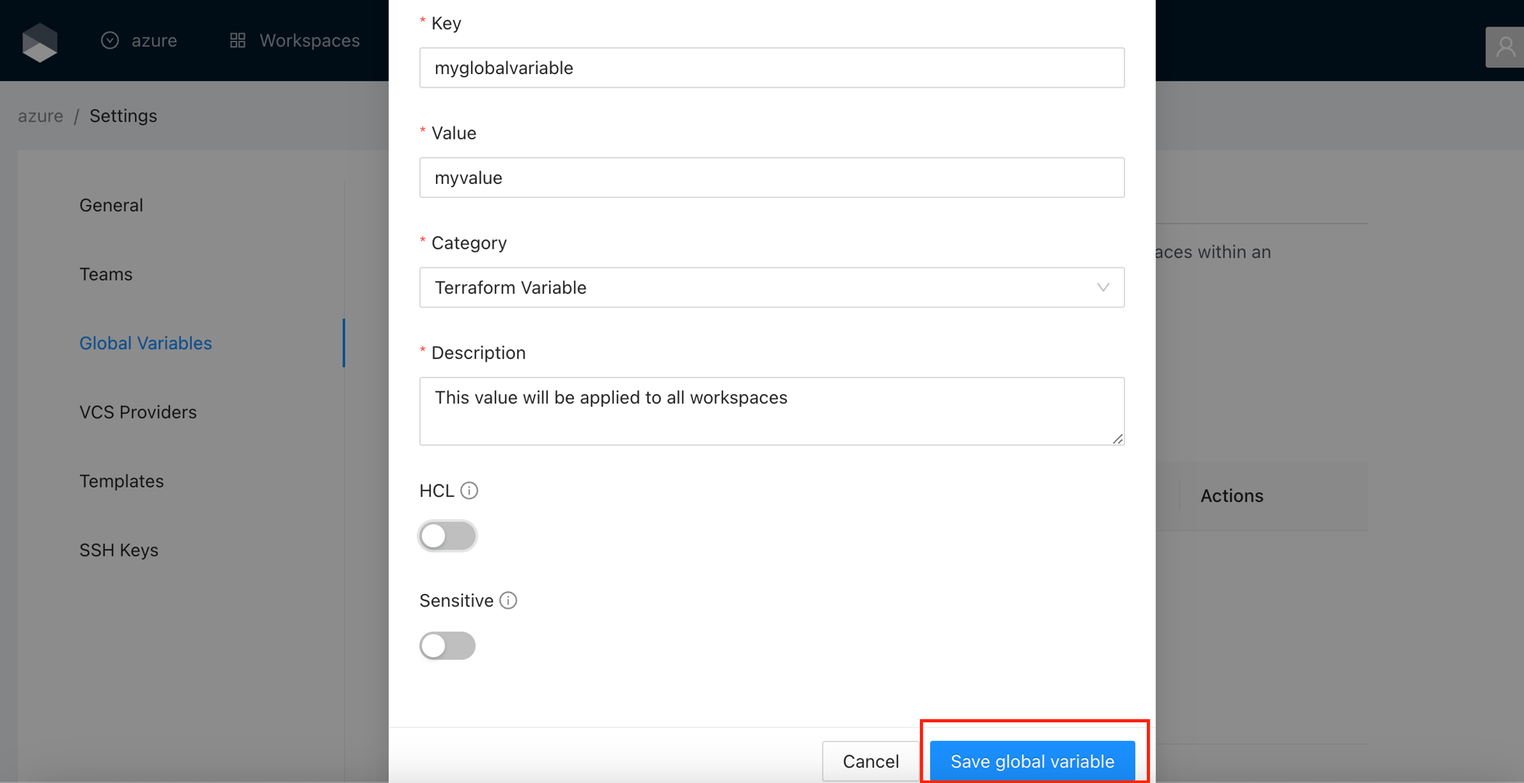
Task: Click the Save global variable button
Action: pos(1032,761)
